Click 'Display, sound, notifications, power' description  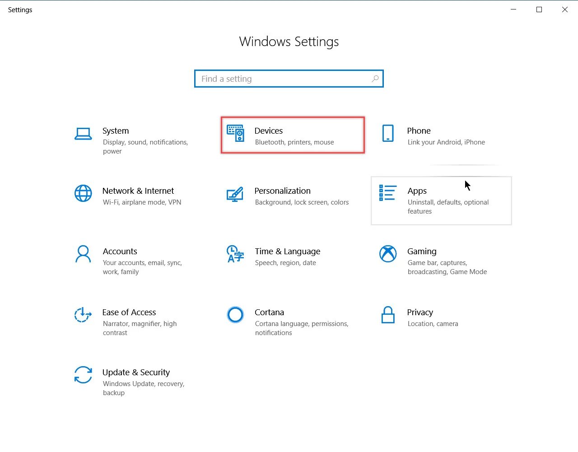point(145,147)
